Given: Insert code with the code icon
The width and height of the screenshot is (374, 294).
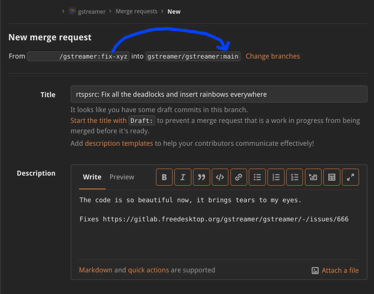Looking at the screenshot, I should pyautogui.click(x=220, y=177).
